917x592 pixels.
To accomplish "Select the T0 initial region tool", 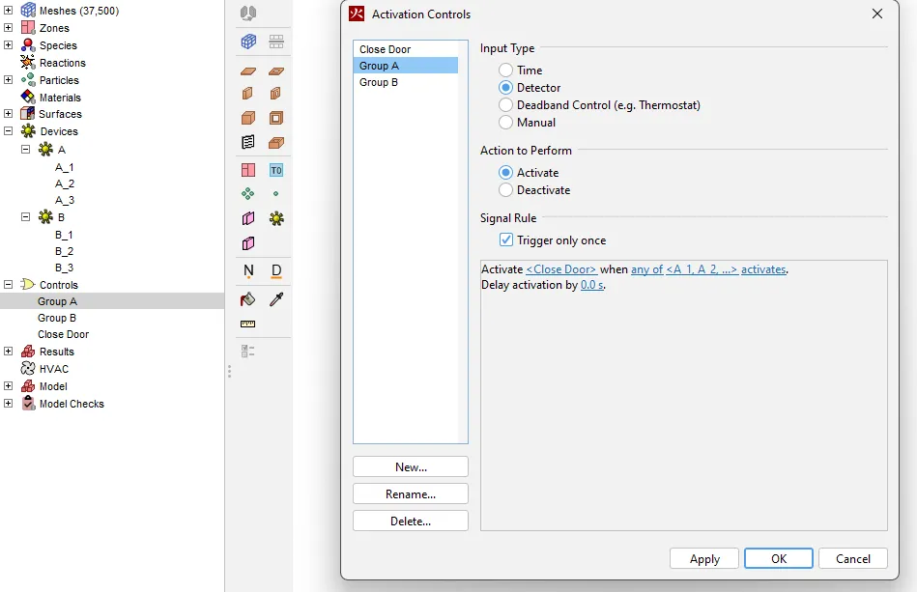I will tap(276, 170).
